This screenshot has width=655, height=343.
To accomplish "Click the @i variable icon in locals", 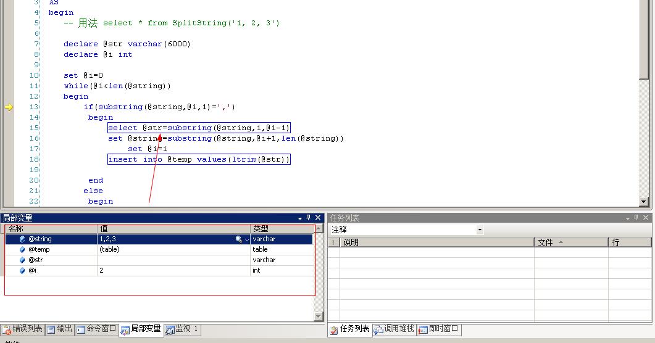I will (x=22, y=270).
